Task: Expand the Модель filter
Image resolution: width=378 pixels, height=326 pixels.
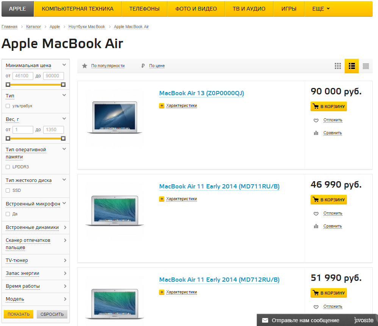Action: click(65, 299)
